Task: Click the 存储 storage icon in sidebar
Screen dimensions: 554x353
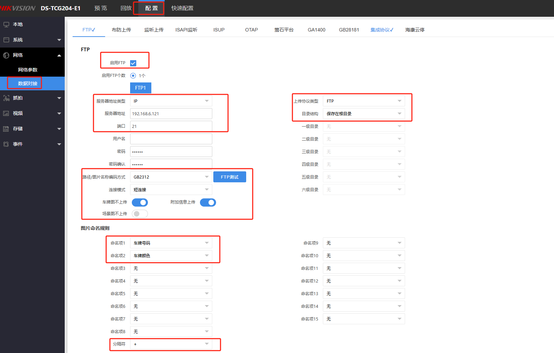Action: [6, 129]
